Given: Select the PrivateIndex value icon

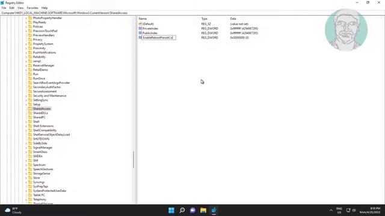Looking at the screenshot, I should pos(140,28).
